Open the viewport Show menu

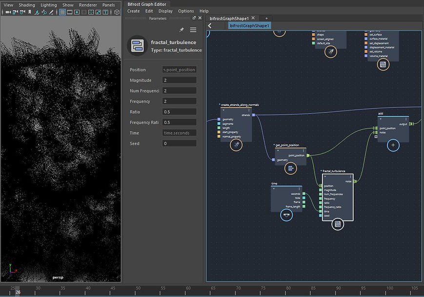click(x=68, y=5)
